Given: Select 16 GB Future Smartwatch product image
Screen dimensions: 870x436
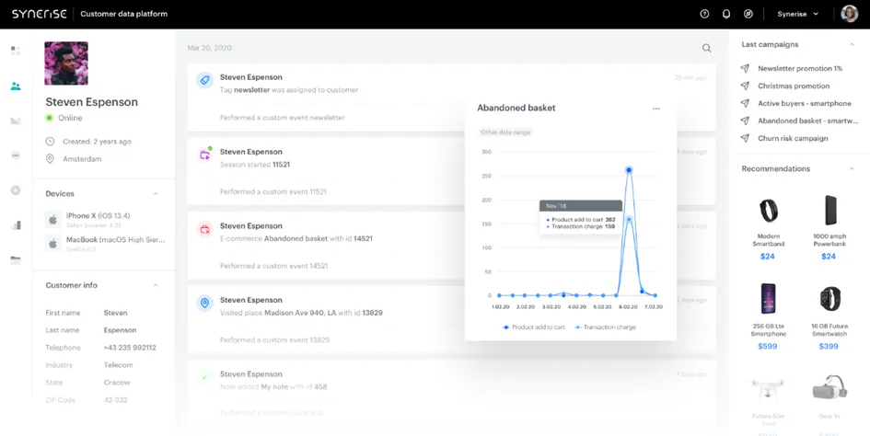Looking at the screenshot, I should pos(829,298).
